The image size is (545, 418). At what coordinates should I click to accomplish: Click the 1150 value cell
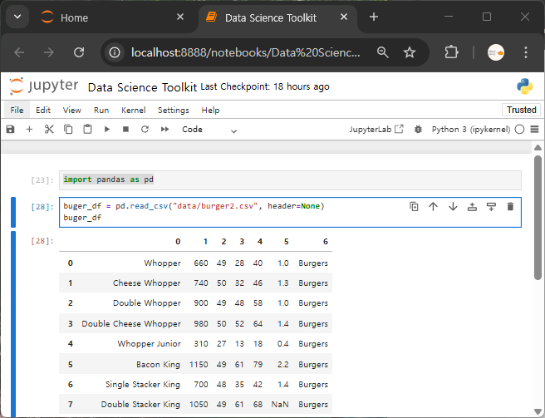pos(199,365)
